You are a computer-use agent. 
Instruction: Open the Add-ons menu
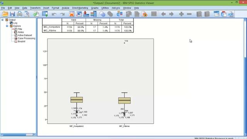click(x=116, y=8)
